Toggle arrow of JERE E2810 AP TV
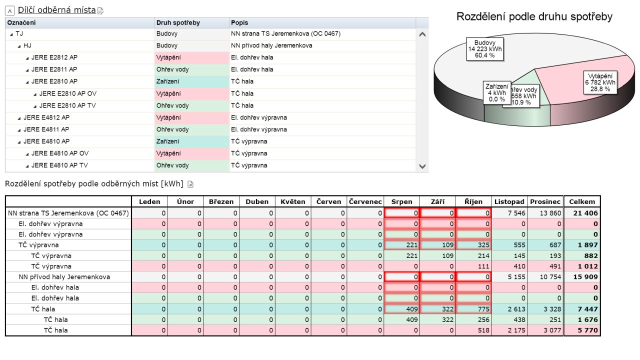This screenshot has width=640, height=360. coord(35,106)
